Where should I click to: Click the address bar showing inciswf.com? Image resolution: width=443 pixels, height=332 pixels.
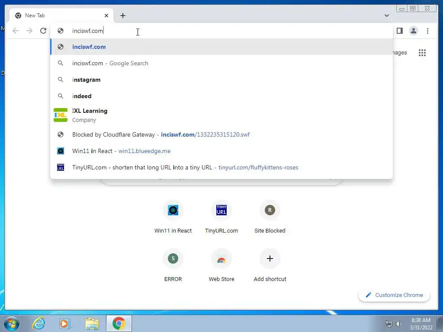(x=221, y=31)
